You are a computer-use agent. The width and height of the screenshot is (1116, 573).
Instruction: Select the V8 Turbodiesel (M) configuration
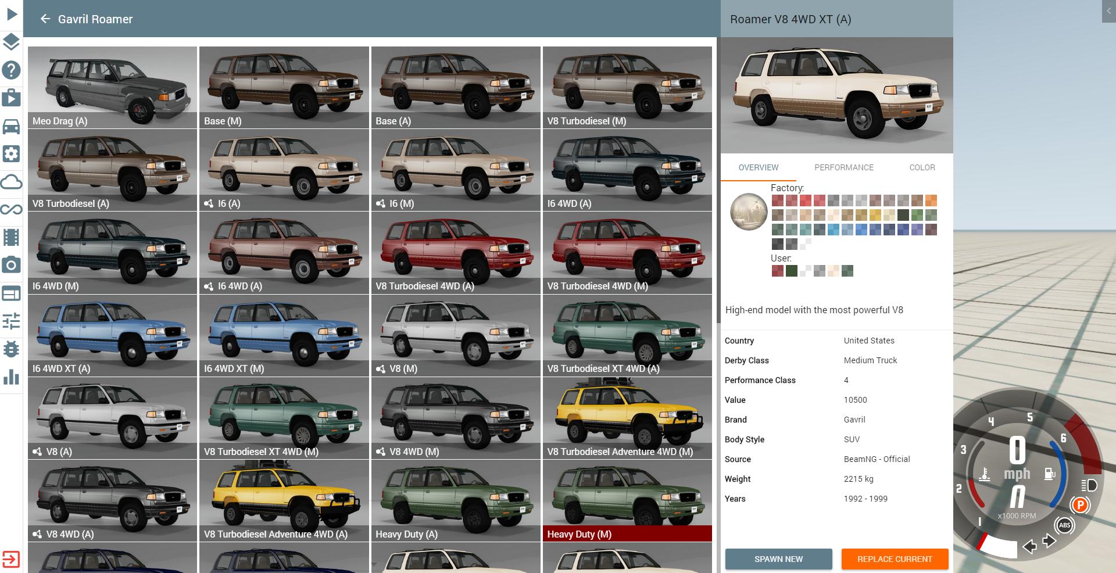[x=627, y=87]
